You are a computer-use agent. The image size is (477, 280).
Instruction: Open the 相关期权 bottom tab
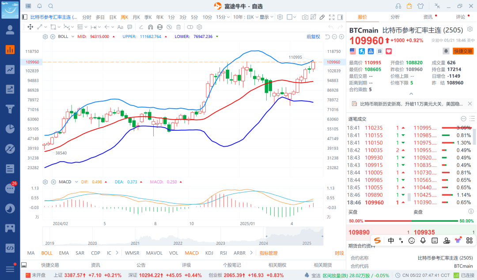(277, 265)
